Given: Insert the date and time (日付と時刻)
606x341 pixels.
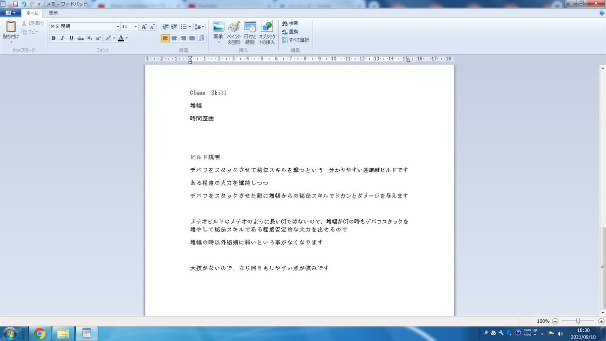Looking at the screenshot, I should (x=250, y=33).
